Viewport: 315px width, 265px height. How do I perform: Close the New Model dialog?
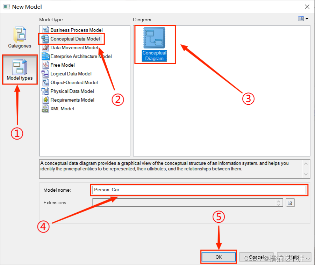click(x=307, y=7)
